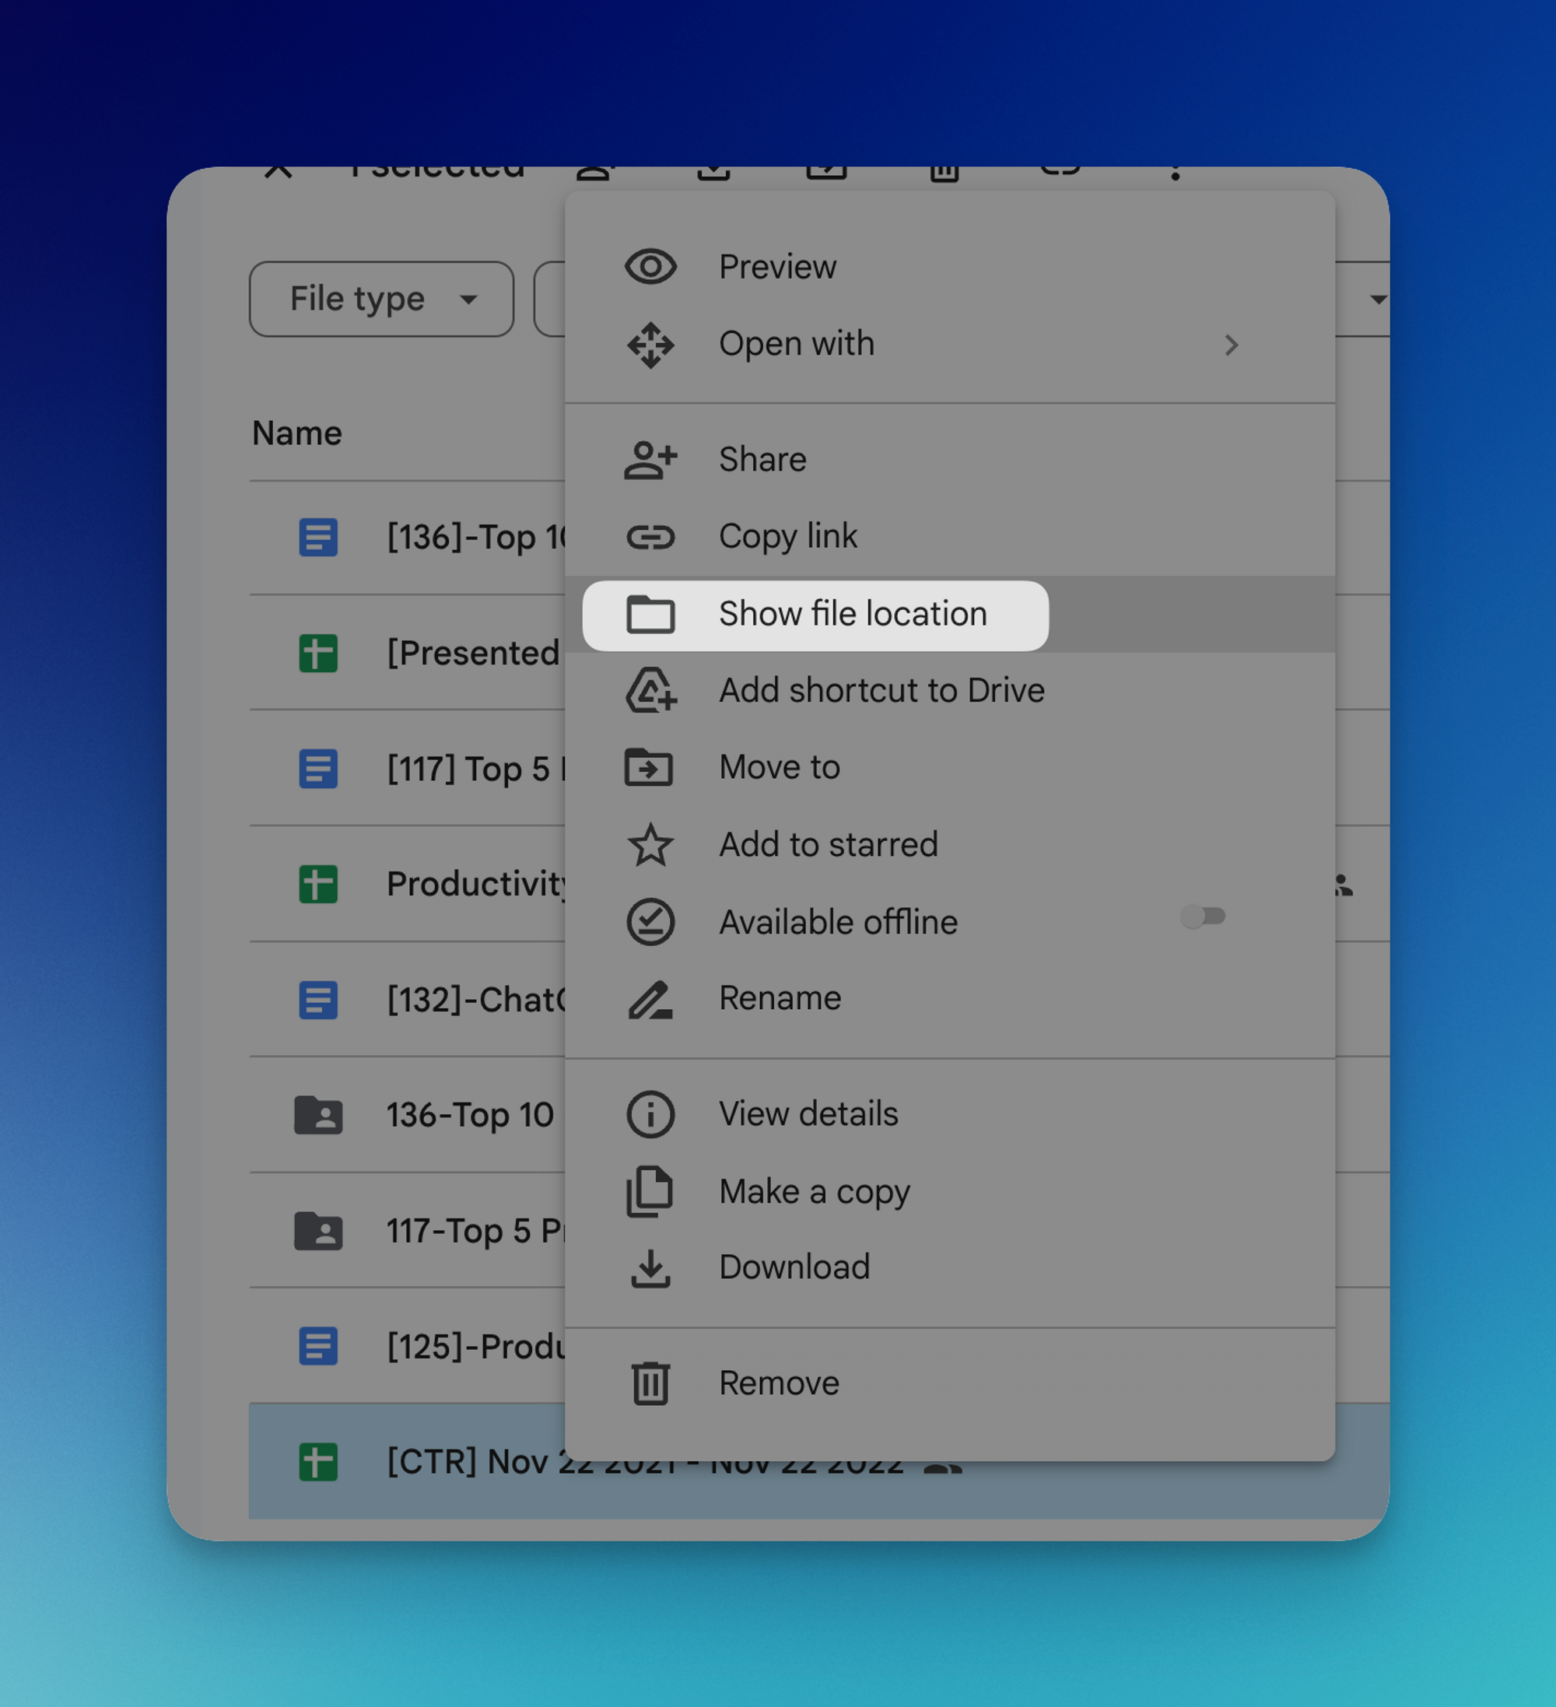The height and width of the screenshot is (1707, 1556).
Task: Choose Make a copy option
Action: (814, 1191)
